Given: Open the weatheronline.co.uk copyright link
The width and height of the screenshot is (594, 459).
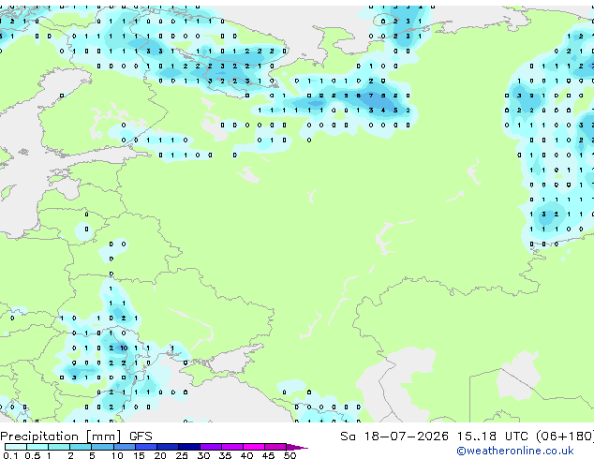Looking at the screenshot, I should 514,451.
